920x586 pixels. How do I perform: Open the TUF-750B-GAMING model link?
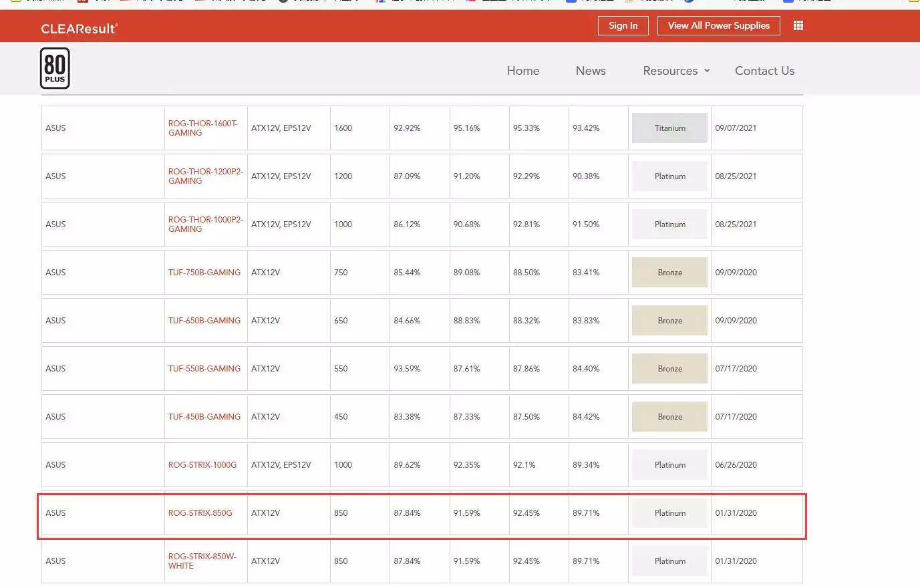point(204,272)
